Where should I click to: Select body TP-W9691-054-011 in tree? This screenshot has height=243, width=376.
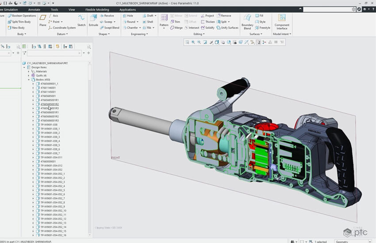point(51,157)
